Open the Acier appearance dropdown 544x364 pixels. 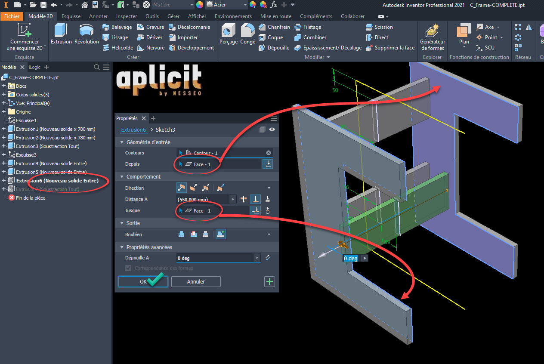click(x=227, y=5)
